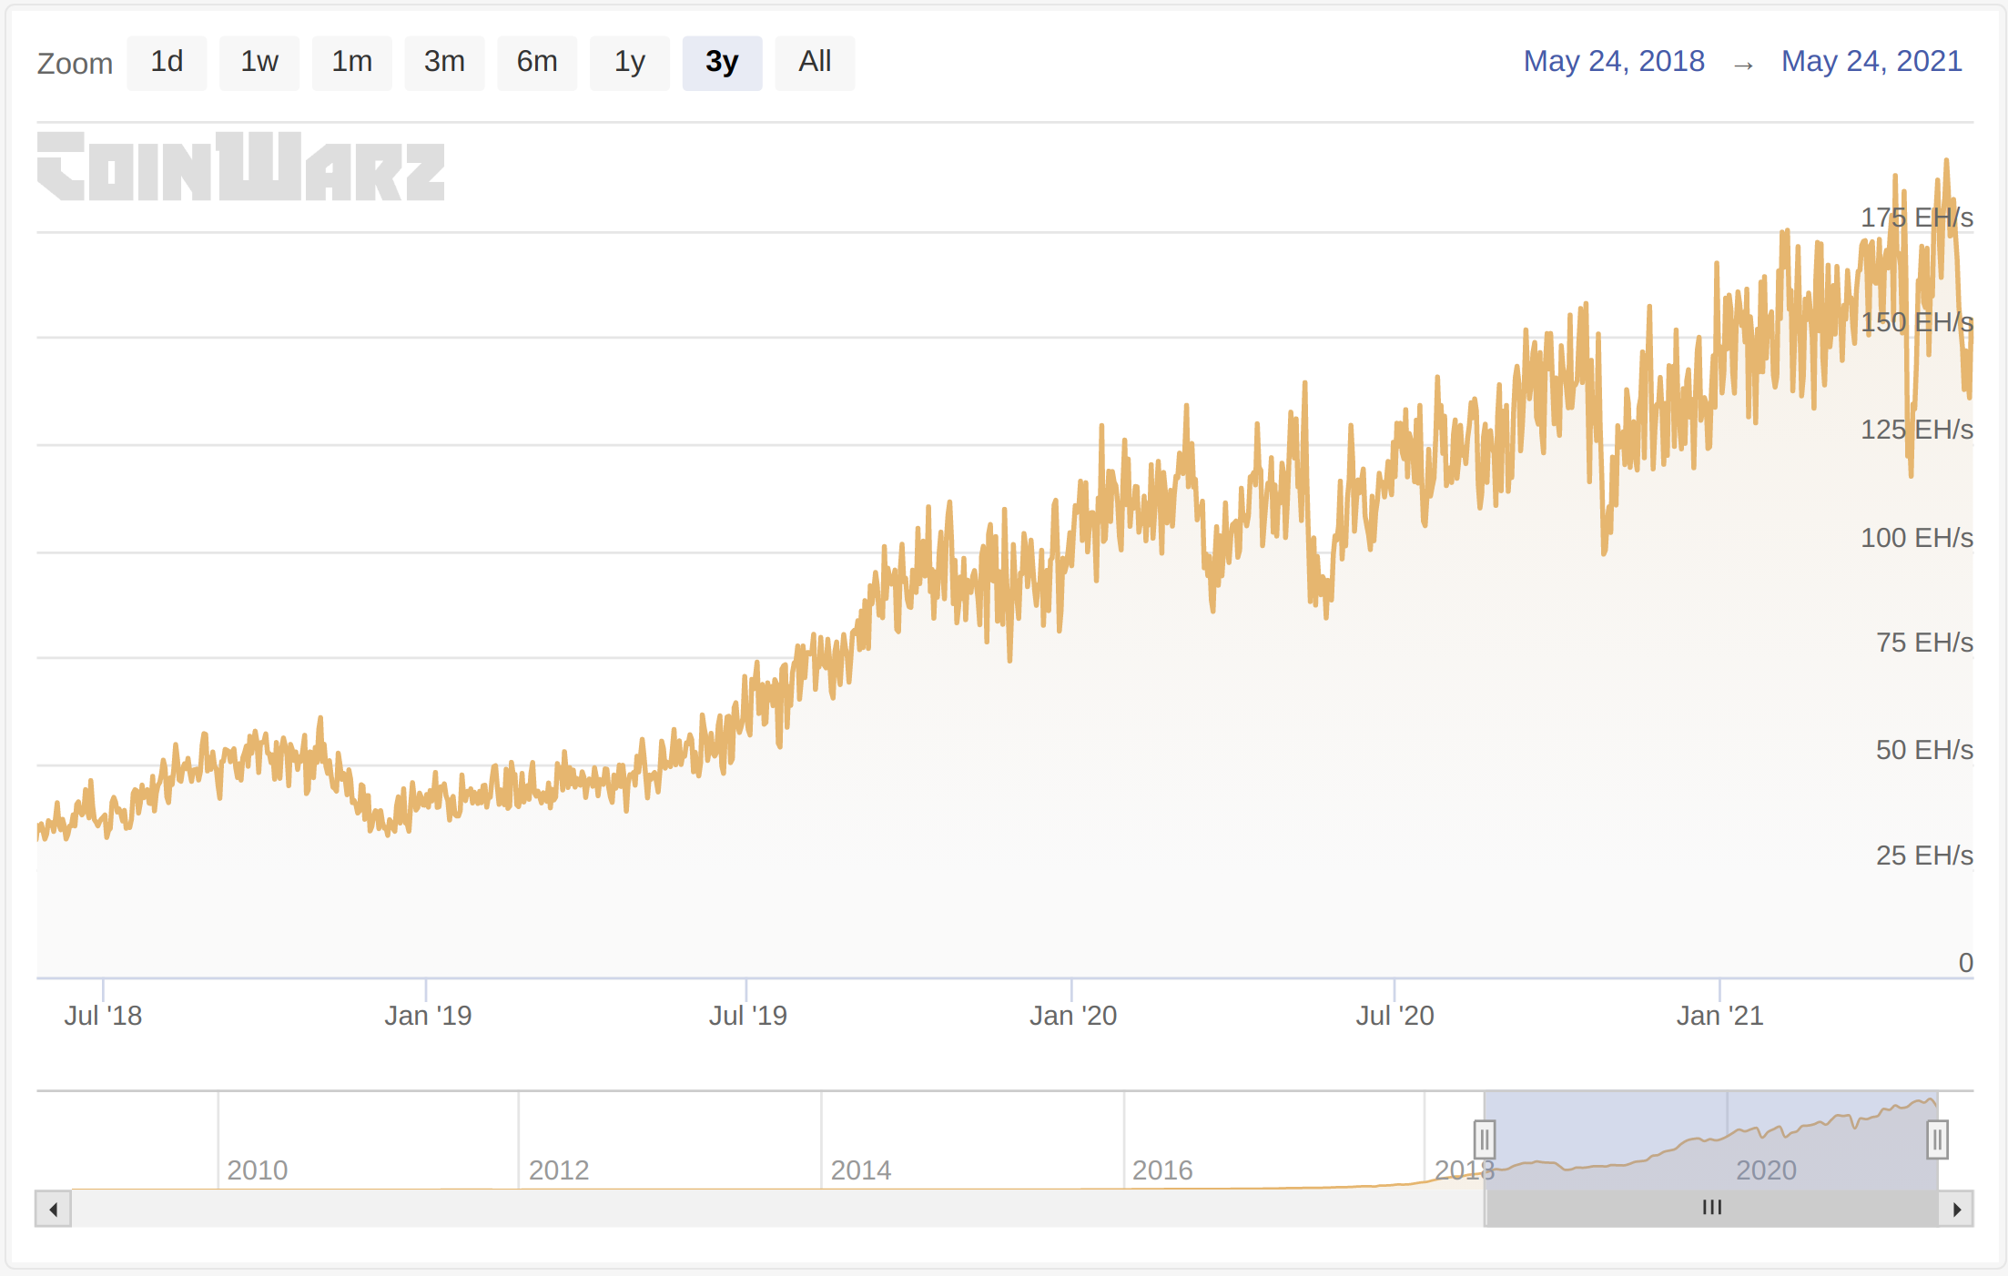Click the scrollbar right arrow
The height and width of the screenshot is (1276, 2008).
click(x=1956, y=1209)
